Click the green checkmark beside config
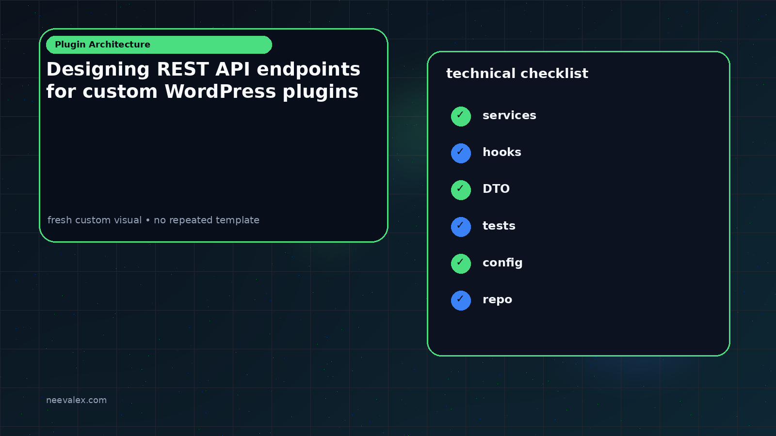 pyautogui.click(x=461, y=264)
